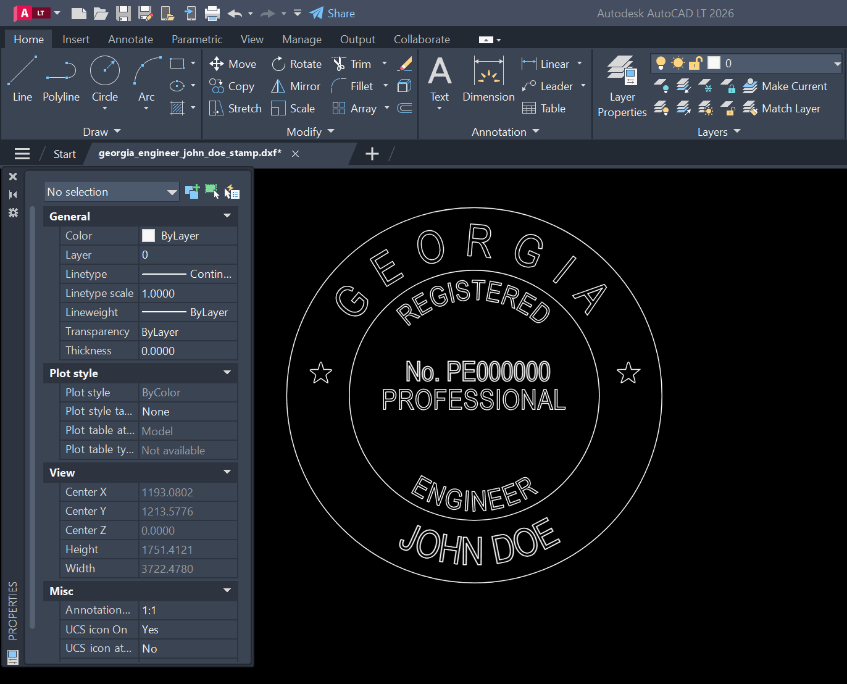Collapse the Plot style section

(x=227, y=373)
